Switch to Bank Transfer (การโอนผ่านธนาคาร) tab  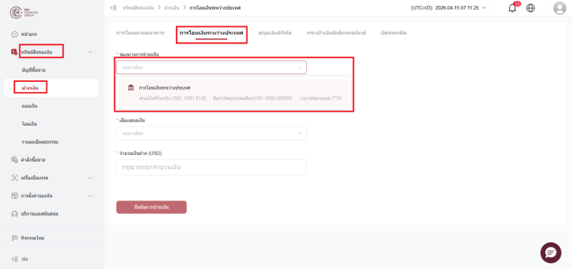(x=140, y=33)
